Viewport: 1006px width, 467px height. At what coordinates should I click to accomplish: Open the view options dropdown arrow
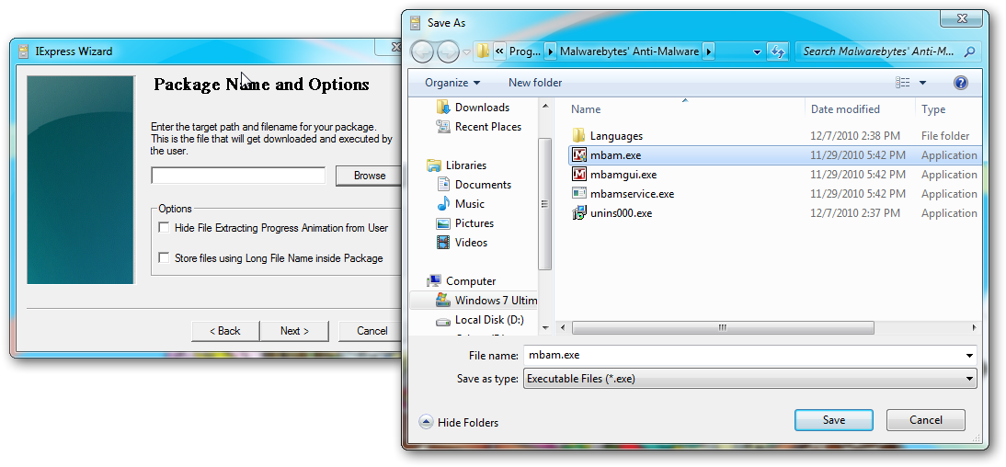[x=922, y=82]
